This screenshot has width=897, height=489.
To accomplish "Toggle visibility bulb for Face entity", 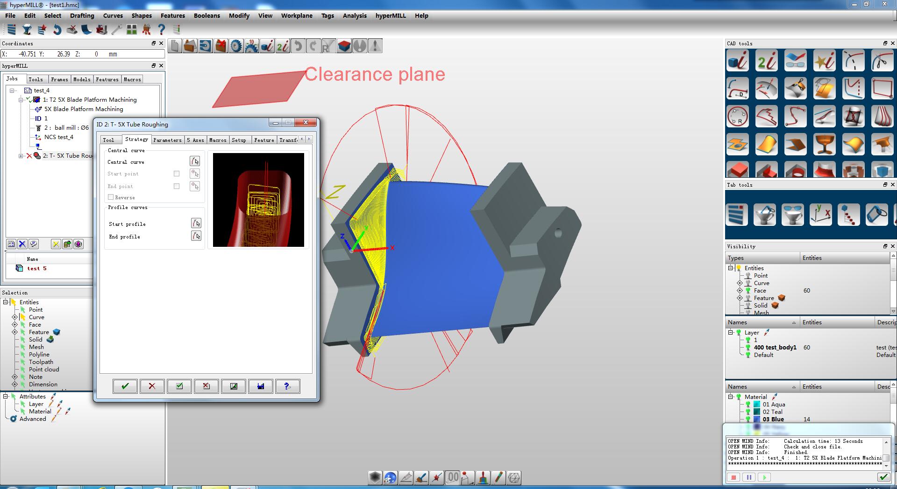I will pos(748,291).
